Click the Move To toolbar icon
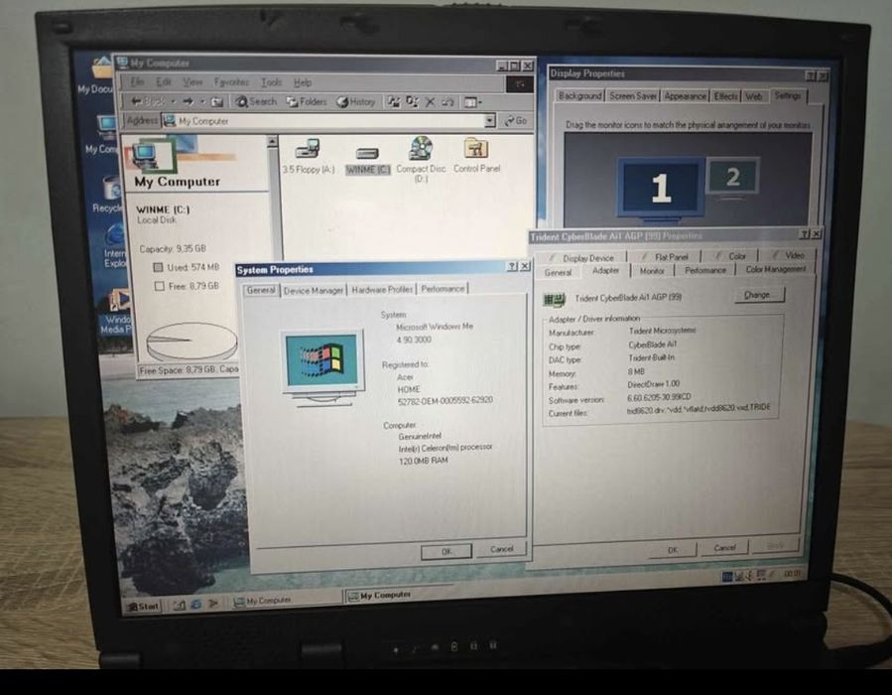The height and width of the screenshot is (695, 892). tap(394, 102)
